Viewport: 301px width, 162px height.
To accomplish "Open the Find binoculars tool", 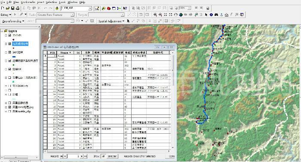I will click(x=216, y=15).
